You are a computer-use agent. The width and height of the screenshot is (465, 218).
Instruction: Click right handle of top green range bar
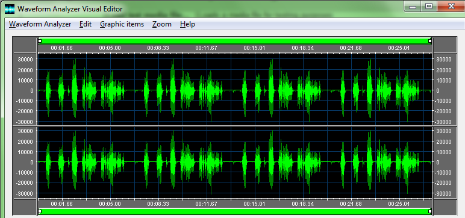click(x=430, y=41)
